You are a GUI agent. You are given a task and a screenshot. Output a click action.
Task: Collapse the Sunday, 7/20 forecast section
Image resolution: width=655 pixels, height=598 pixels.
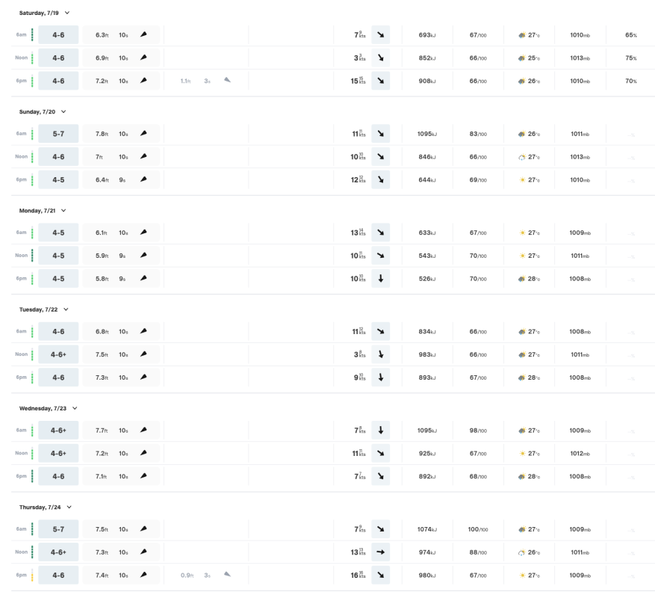click(63, 111)
